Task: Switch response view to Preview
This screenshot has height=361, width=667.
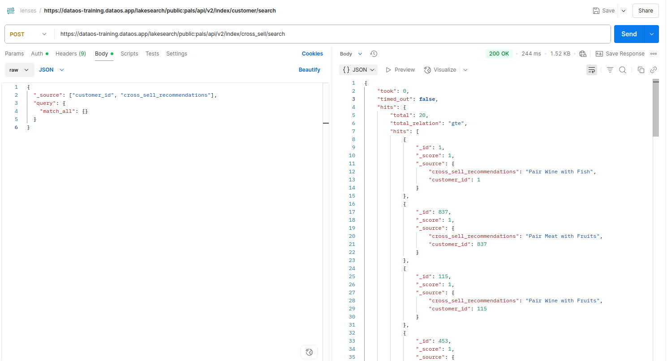Action: pyautogui.click(x=400, y=70)
